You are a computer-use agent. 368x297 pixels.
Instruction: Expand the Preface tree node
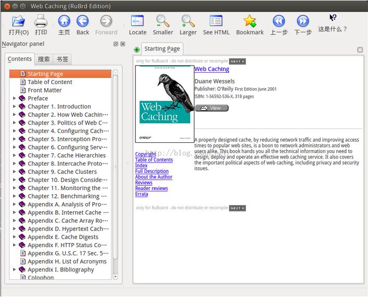[15, 98]
